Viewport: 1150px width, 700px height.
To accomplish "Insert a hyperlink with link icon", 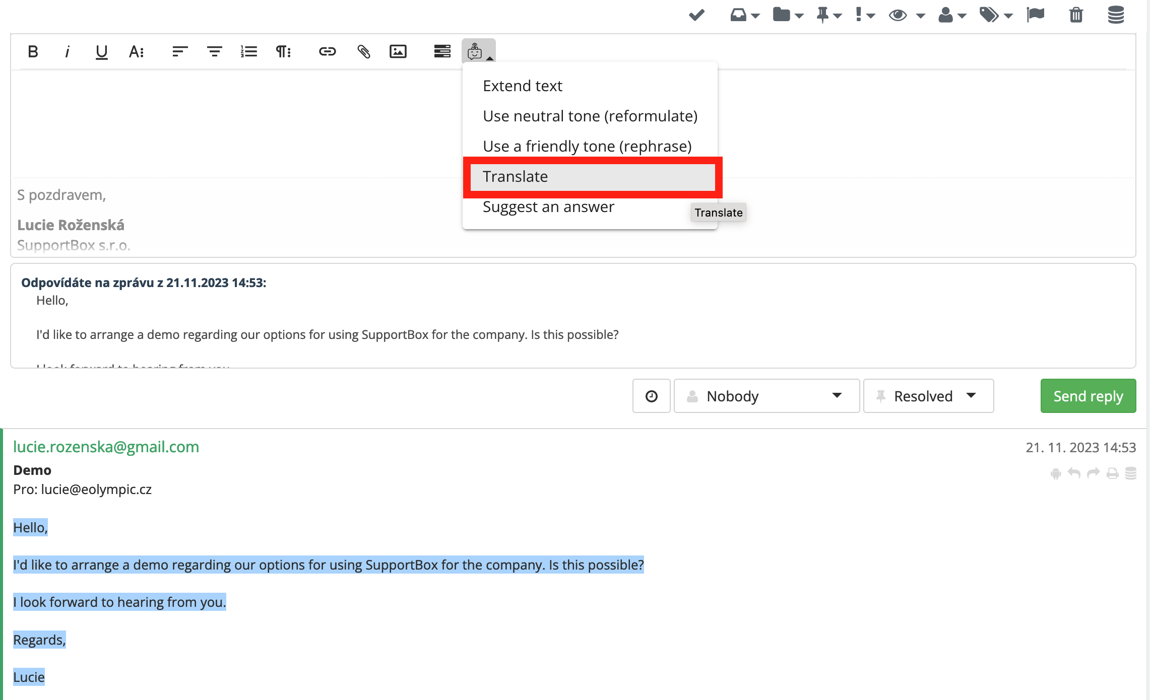I will pyautogui.click(x=327, y=51).
